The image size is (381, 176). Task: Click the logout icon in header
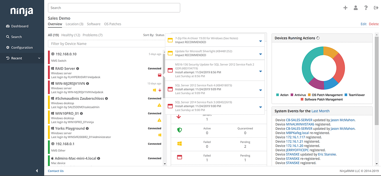point(376,8)
